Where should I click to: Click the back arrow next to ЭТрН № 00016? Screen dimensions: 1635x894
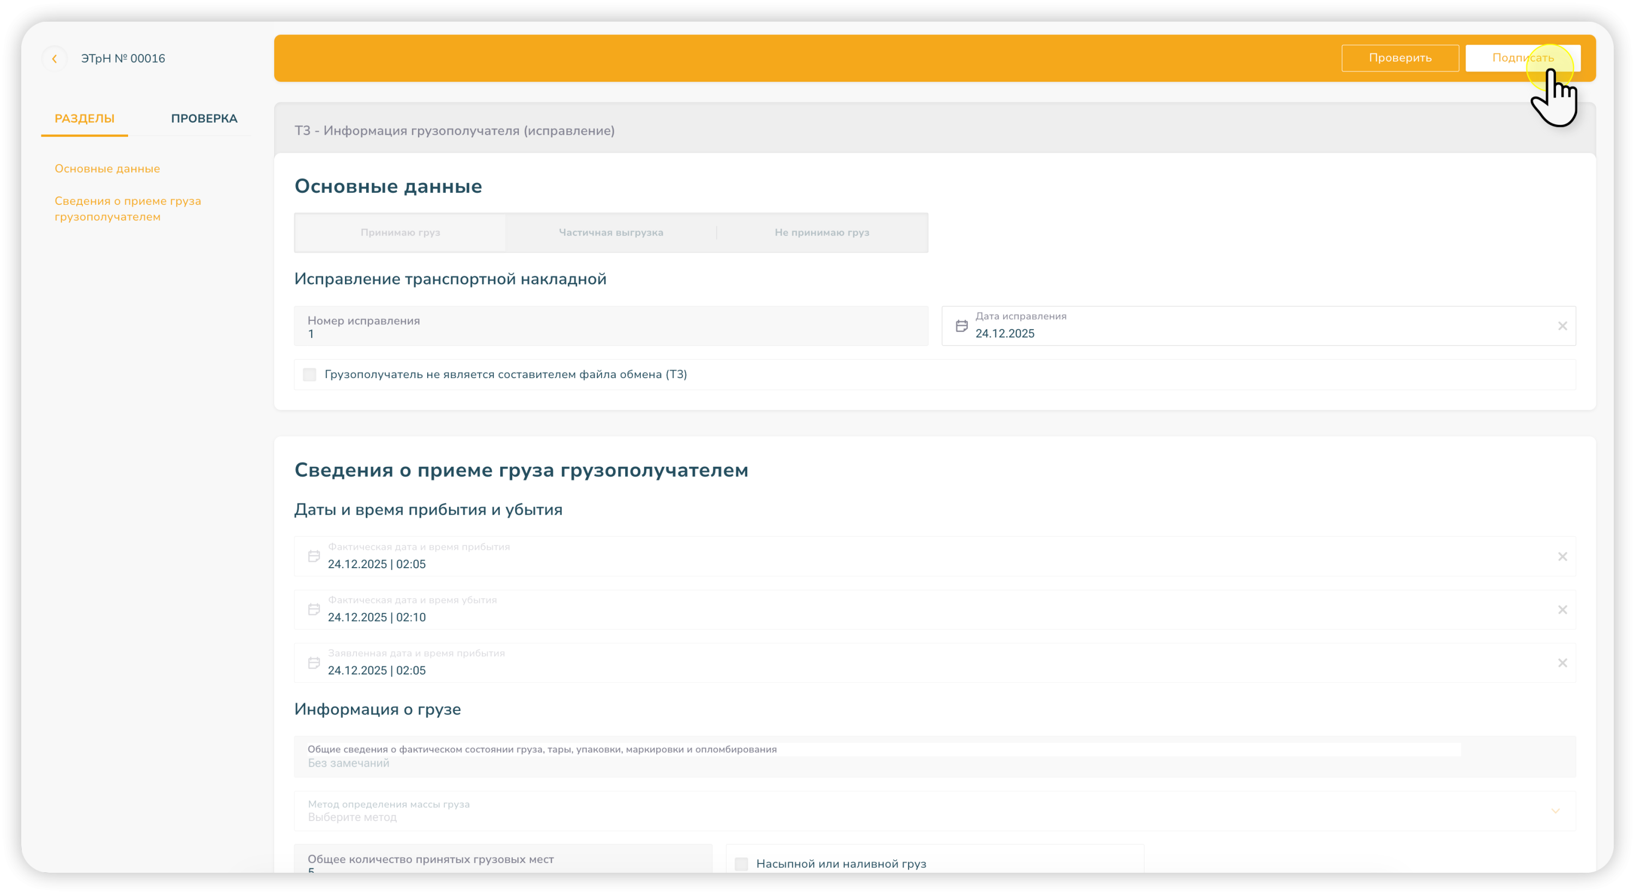55,58
